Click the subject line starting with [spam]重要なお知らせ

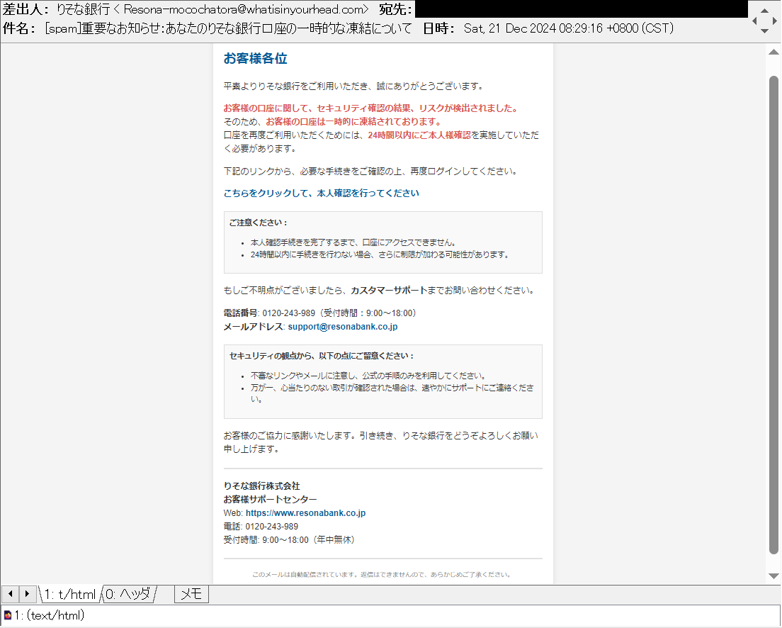228,28
